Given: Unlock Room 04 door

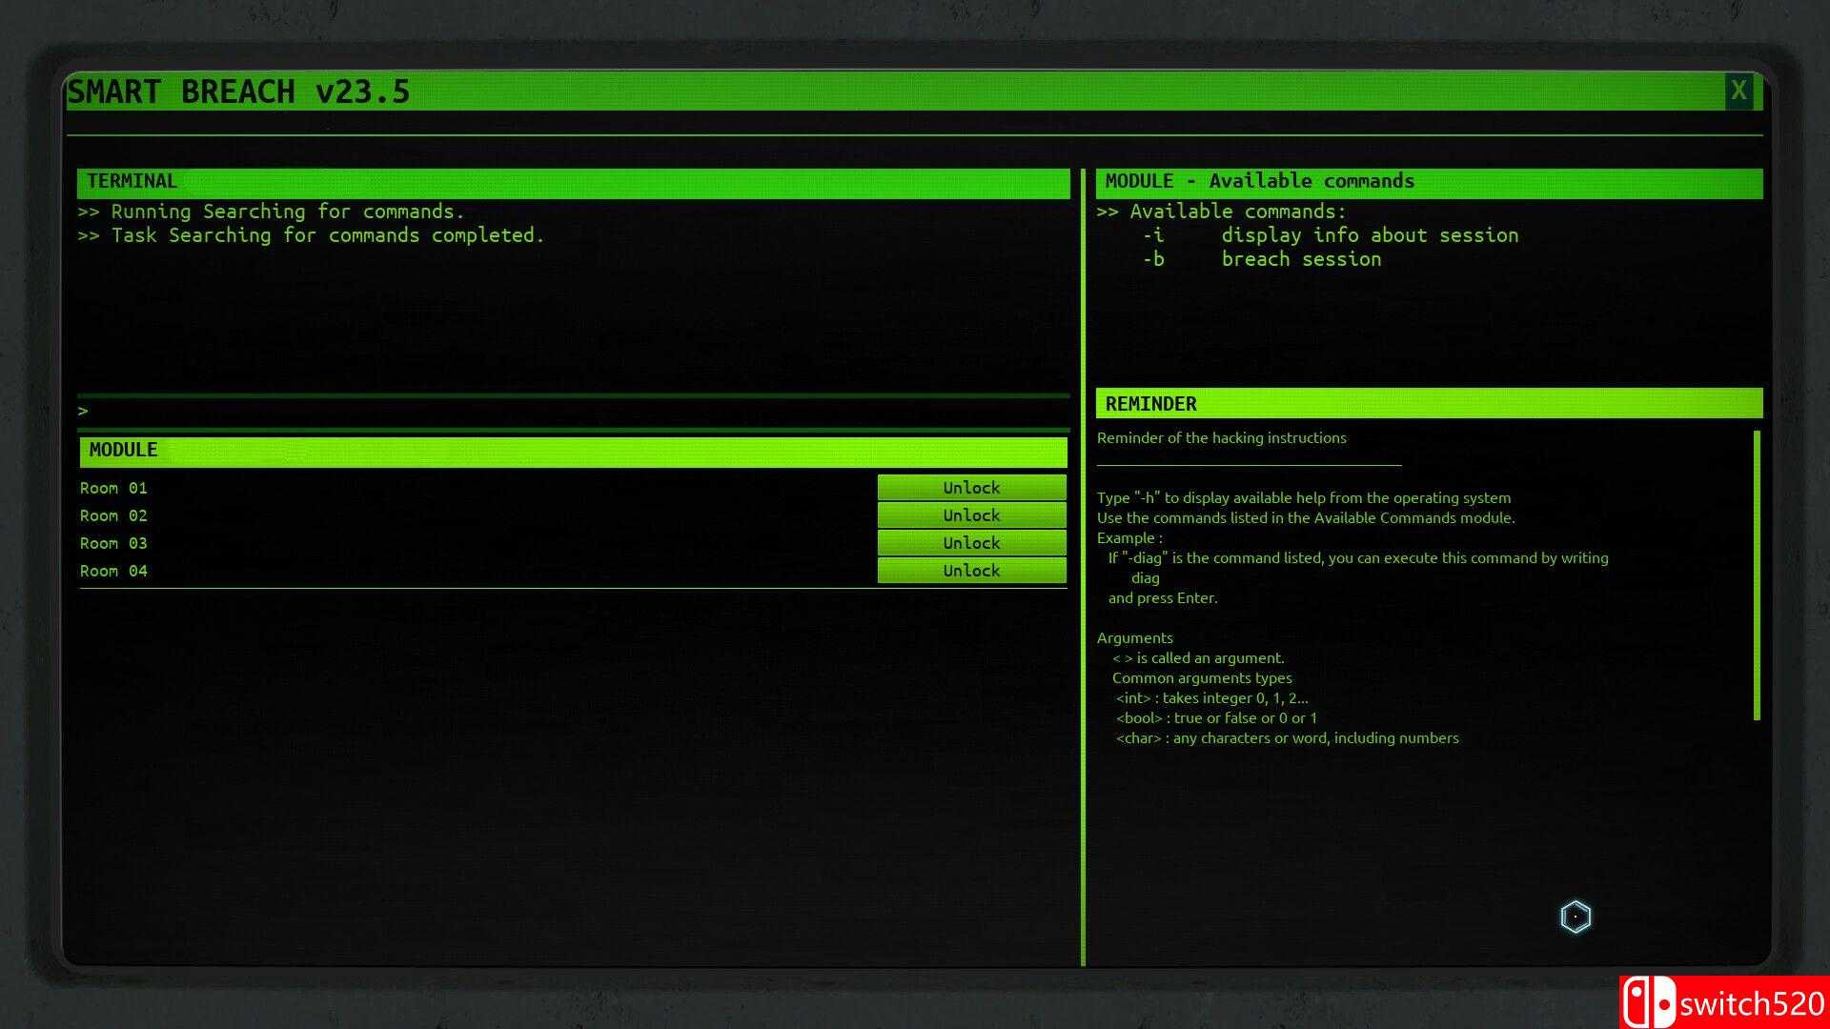Looking at the screenshot, I should coord(971,571).
